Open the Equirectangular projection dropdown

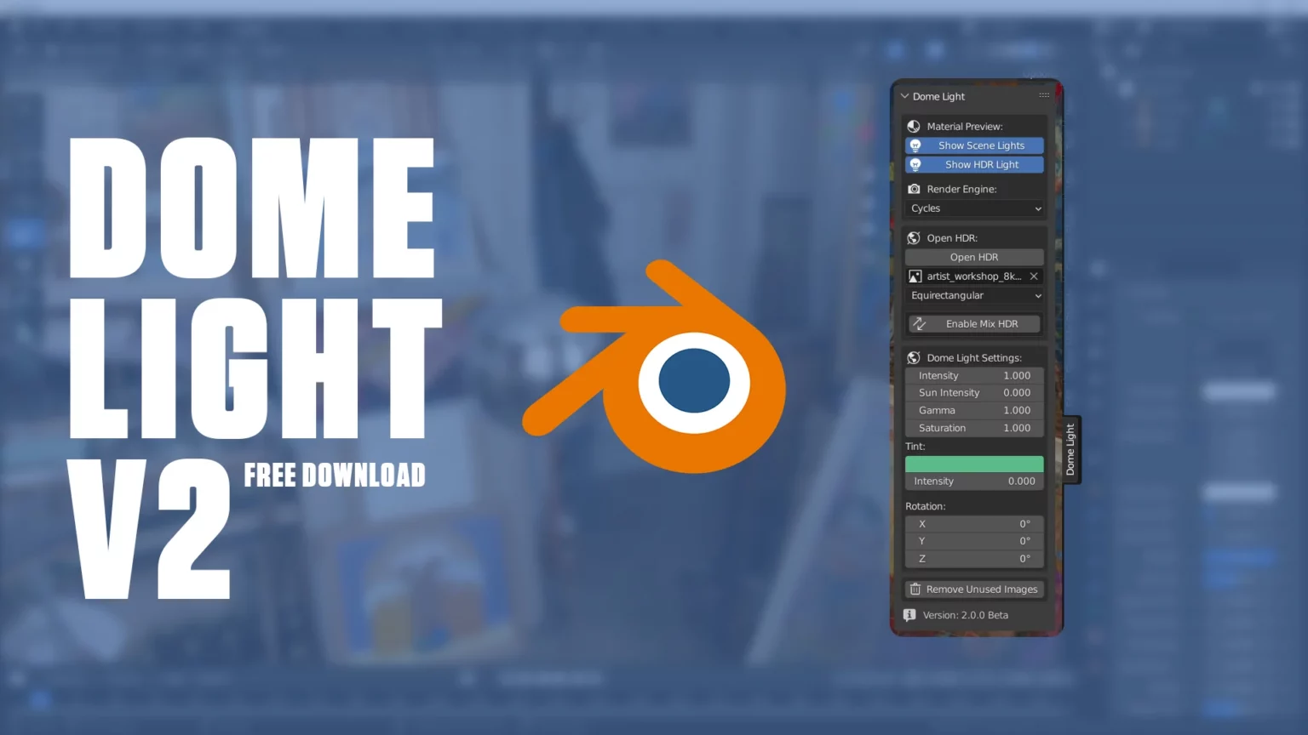tap(974, 296)
